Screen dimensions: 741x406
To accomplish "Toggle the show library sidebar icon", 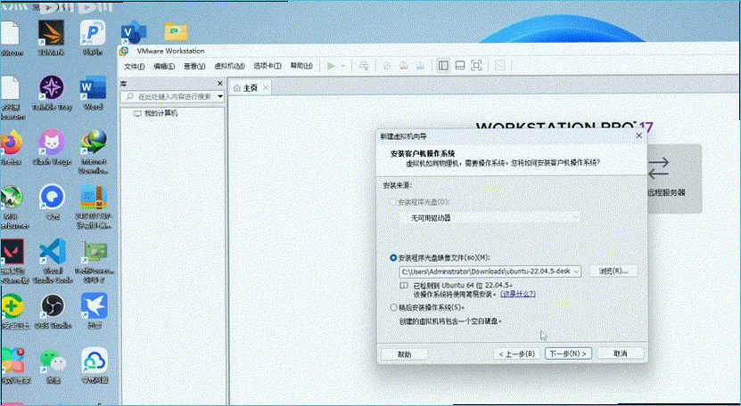I will click(443, 66).
